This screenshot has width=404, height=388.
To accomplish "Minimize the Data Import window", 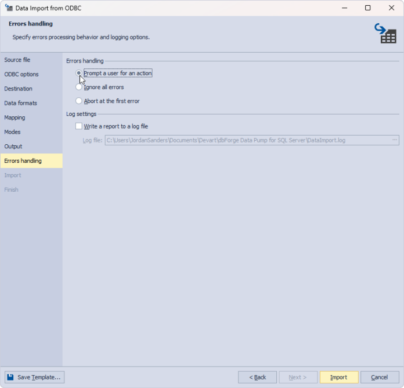I will pyautogui.click(x=344, y=8).
